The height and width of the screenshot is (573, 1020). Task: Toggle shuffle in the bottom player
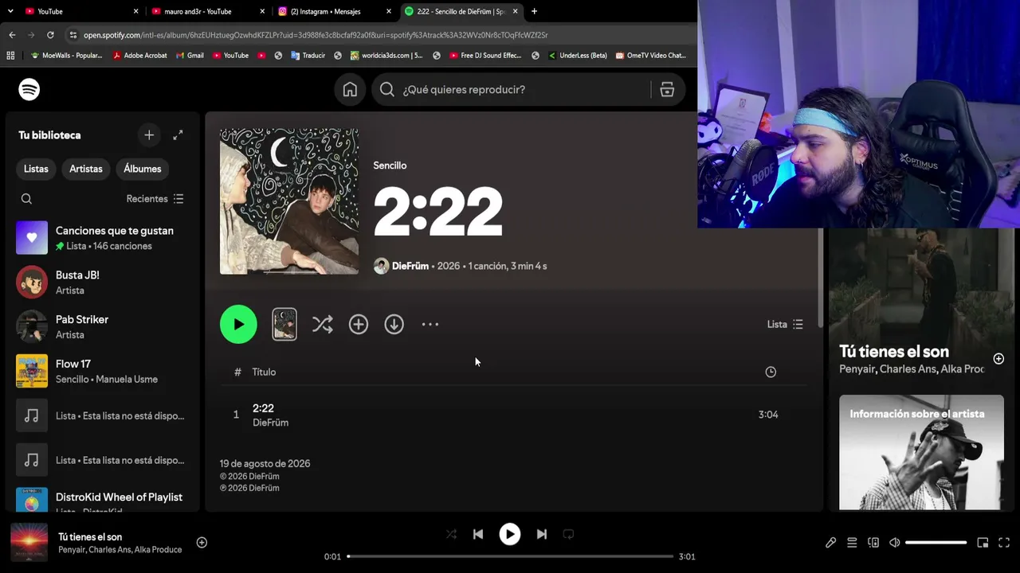pyautogui.click(x=451, y=535)
